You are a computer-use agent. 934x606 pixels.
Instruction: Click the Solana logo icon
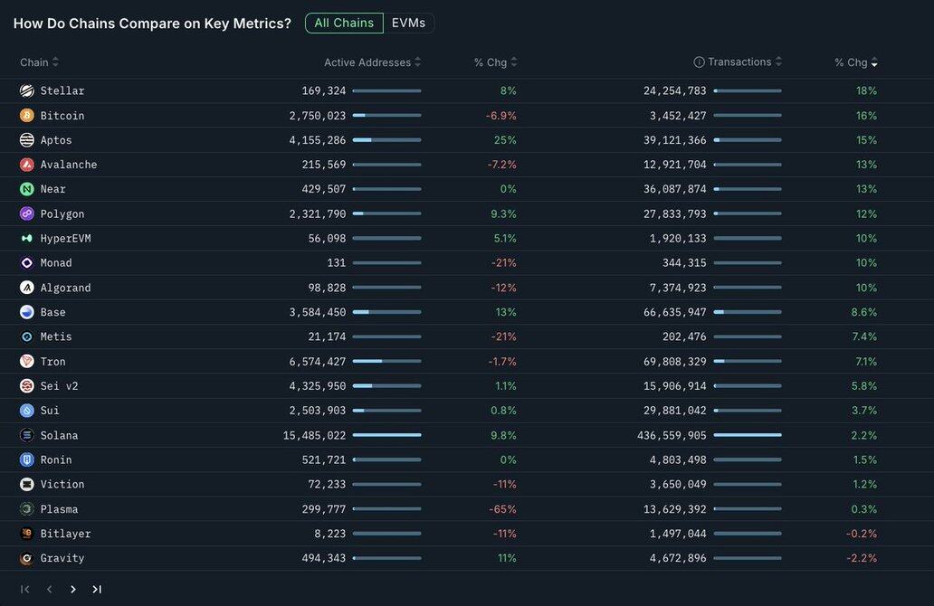[26, 435]
